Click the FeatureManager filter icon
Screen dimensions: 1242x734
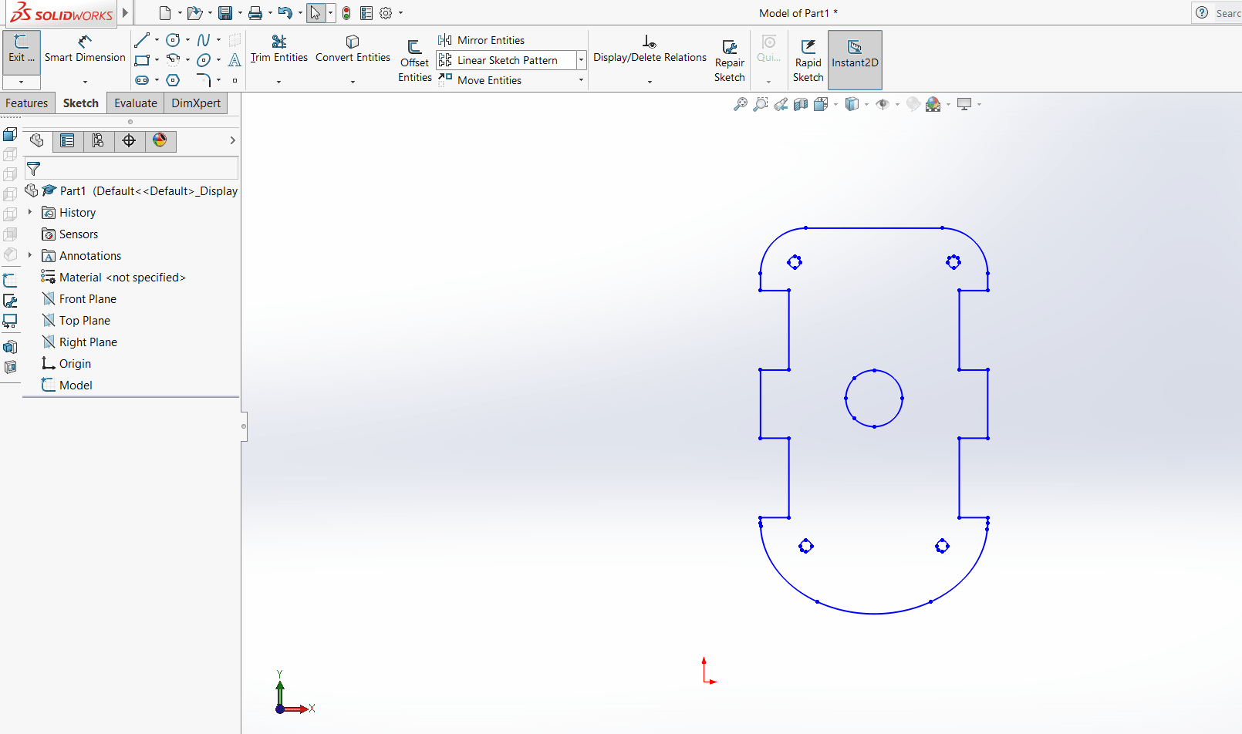click(x=33, y=168)
